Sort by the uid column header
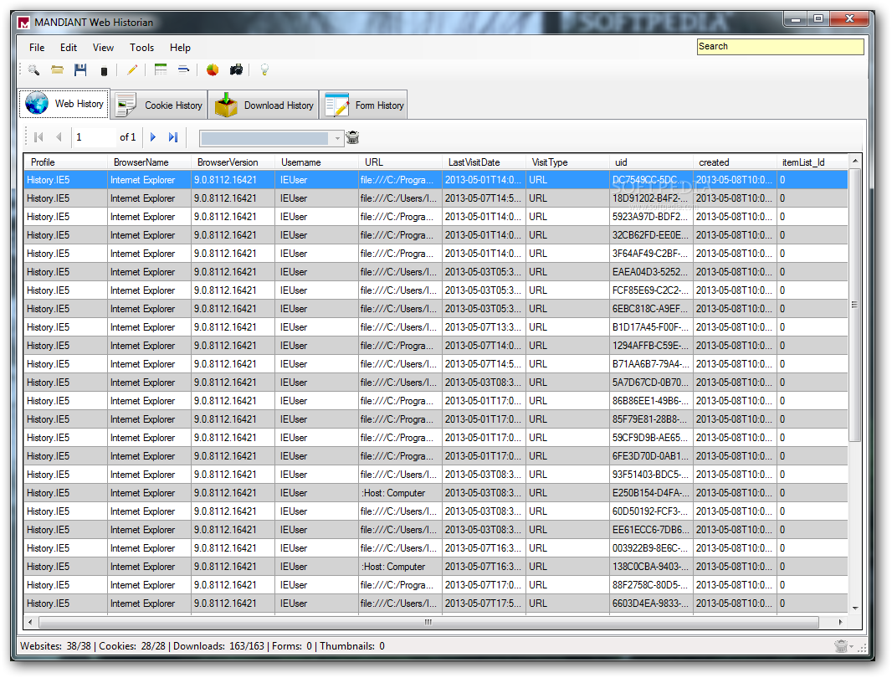The width and height of the screenshot is (892, 678). click(x=651, y=162)
